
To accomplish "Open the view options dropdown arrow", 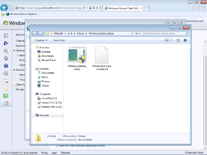I will (171, 40).
